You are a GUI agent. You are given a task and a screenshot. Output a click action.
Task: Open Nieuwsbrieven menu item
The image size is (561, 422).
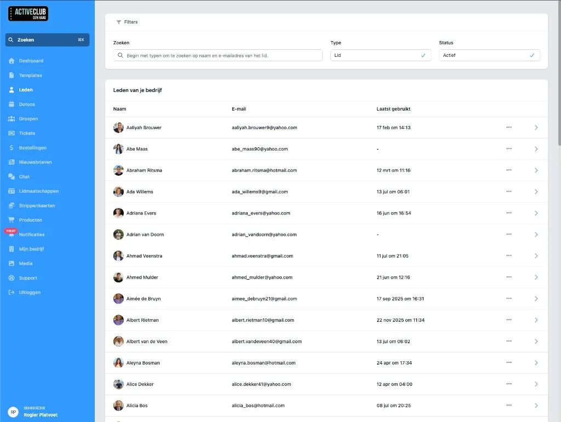[36, 162]
